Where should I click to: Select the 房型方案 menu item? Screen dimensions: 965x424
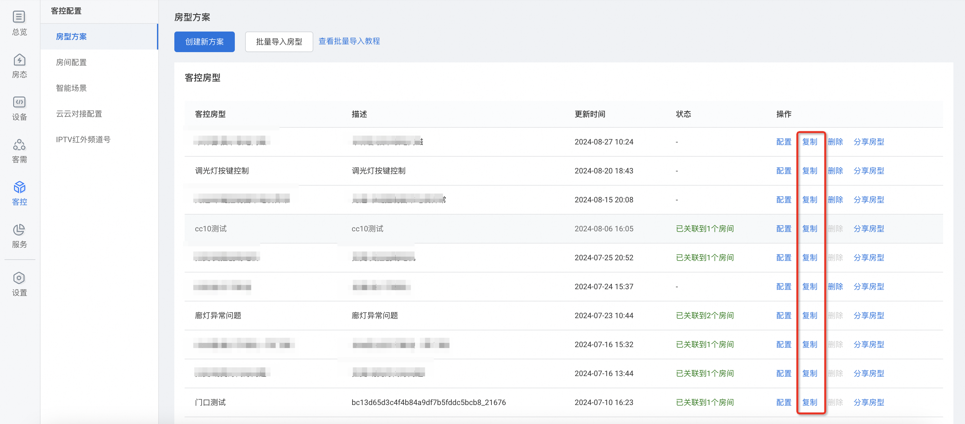(71, 37)
